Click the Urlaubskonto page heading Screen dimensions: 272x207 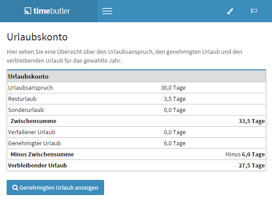[x=37, y=37]
